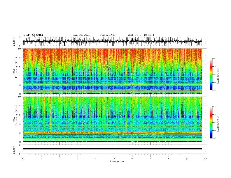Viewport: 231px width, 178px height.
Task: Click the "-5" voltage tick of ch.3(V) plot
Action: tap(20, 154)
